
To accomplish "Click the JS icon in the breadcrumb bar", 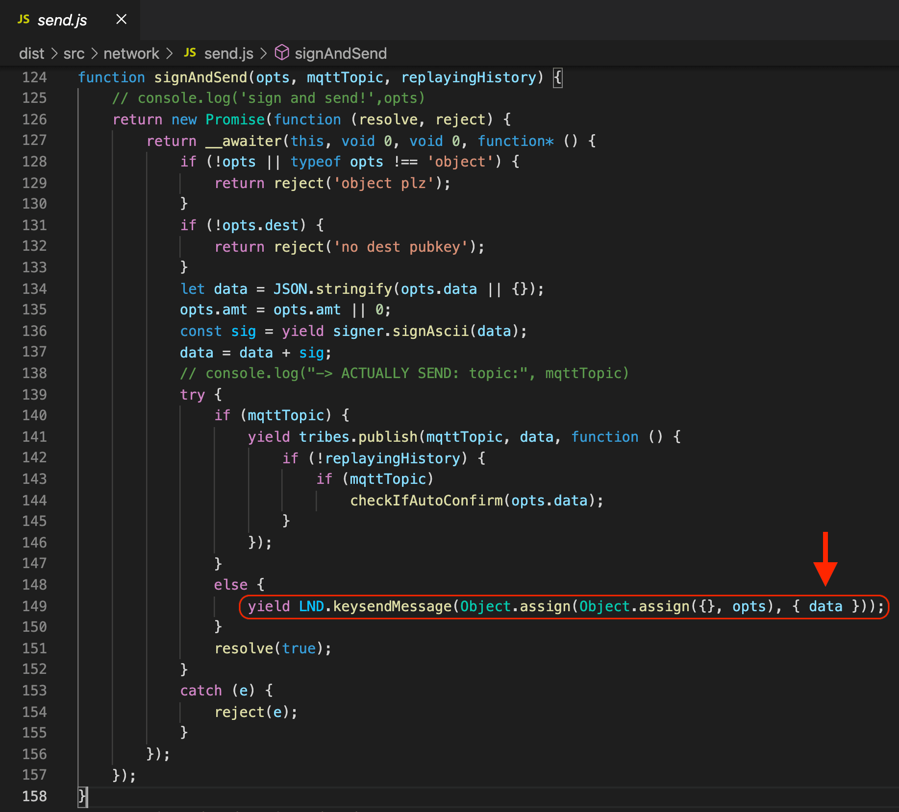I will 190,53.
